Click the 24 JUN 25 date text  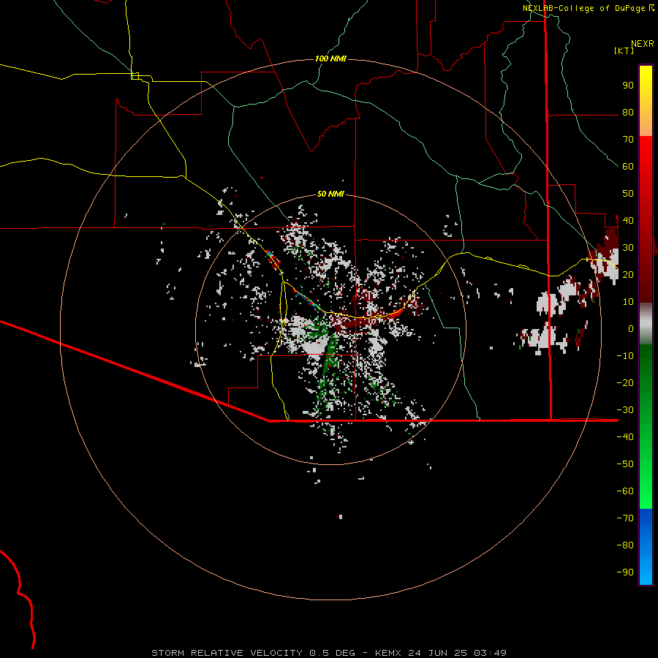pos(438,653)
